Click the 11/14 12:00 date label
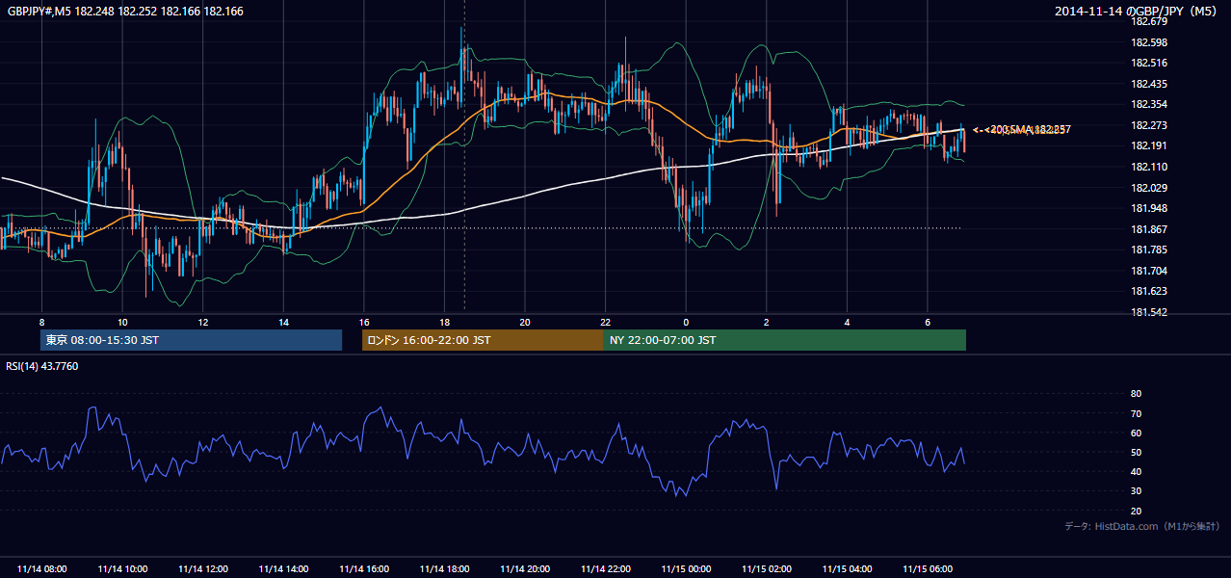The width and height of the screenshot is (1231, 578). click(203, 569)
